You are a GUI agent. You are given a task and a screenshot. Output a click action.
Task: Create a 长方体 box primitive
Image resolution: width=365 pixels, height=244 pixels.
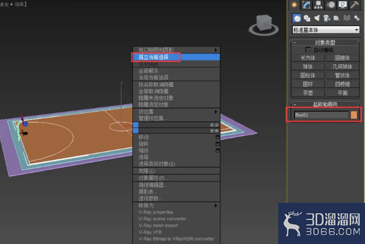tap(308, 58)
